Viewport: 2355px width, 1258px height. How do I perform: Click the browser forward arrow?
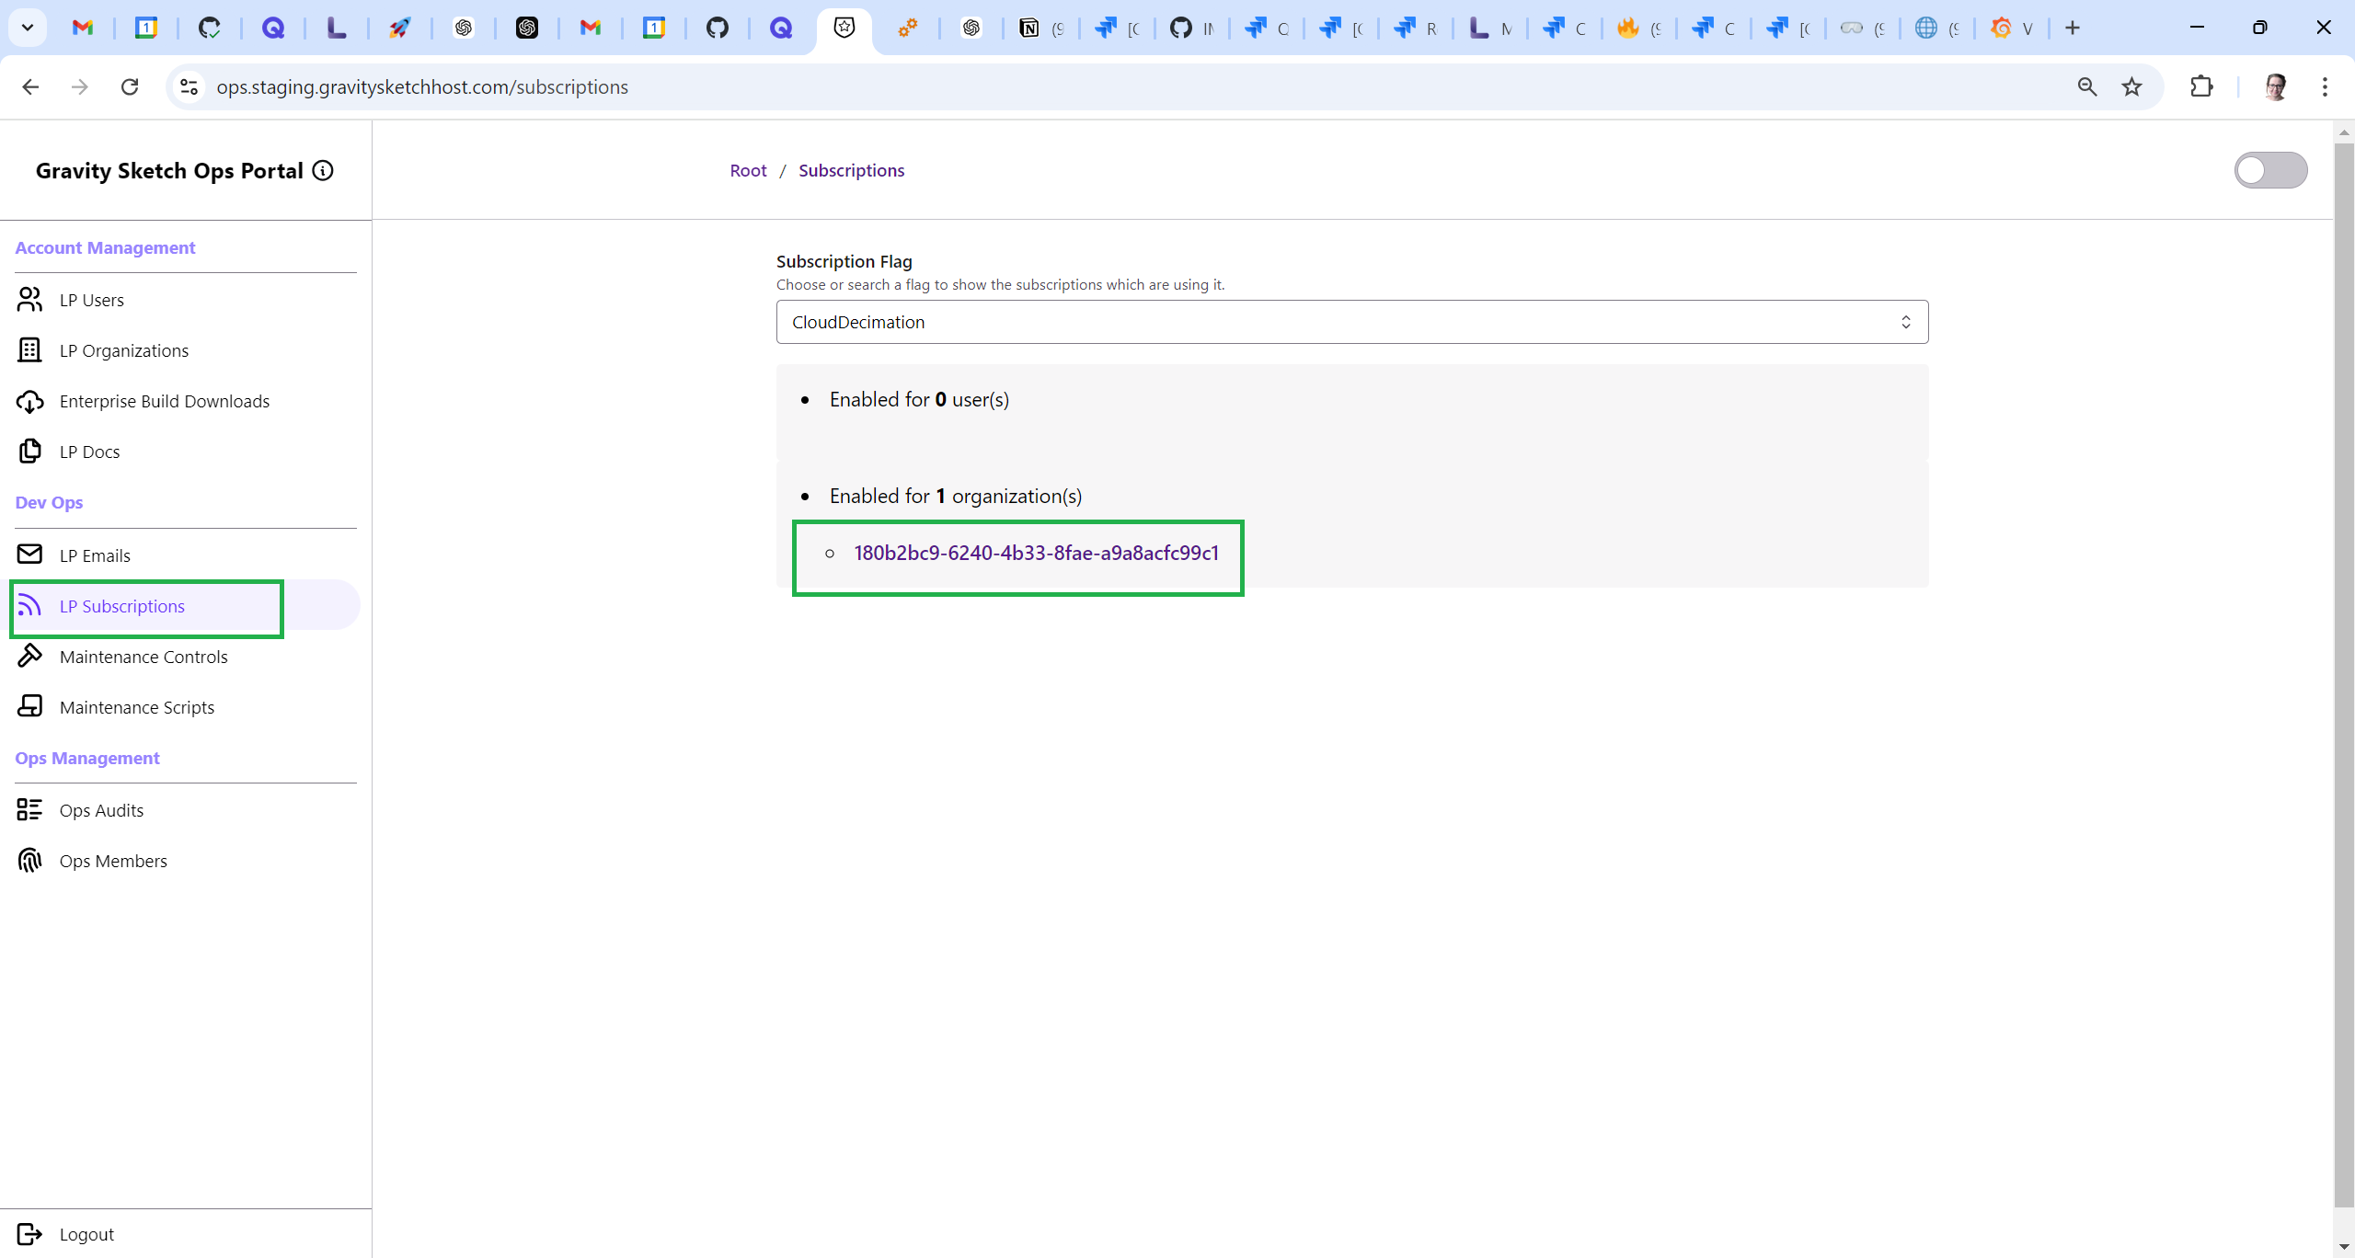point(80,86)
